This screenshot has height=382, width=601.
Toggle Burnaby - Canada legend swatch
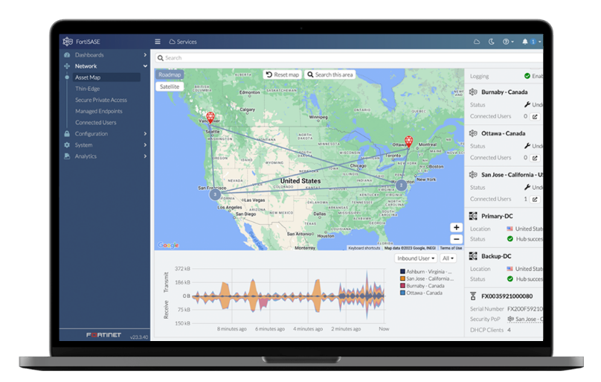(x=402, y=286)
